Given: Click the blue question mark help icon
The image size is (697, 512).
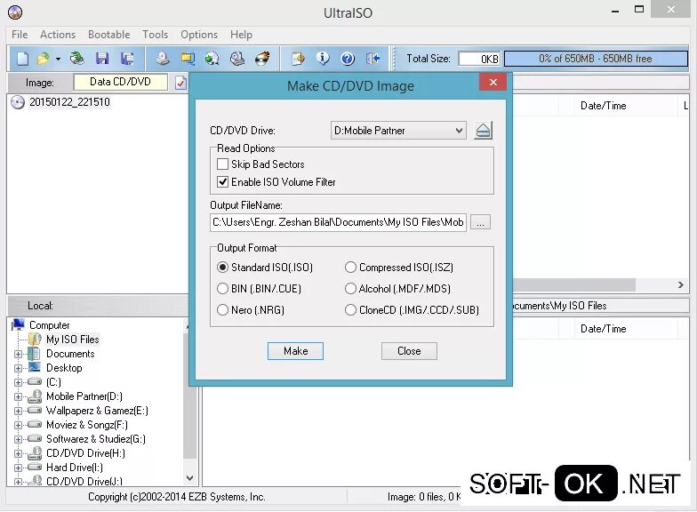Looking at the screenshot, I should (x=348, y=59).
